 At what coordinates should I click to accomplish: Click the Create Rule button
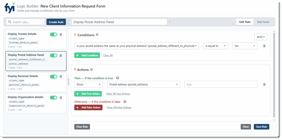56,22
